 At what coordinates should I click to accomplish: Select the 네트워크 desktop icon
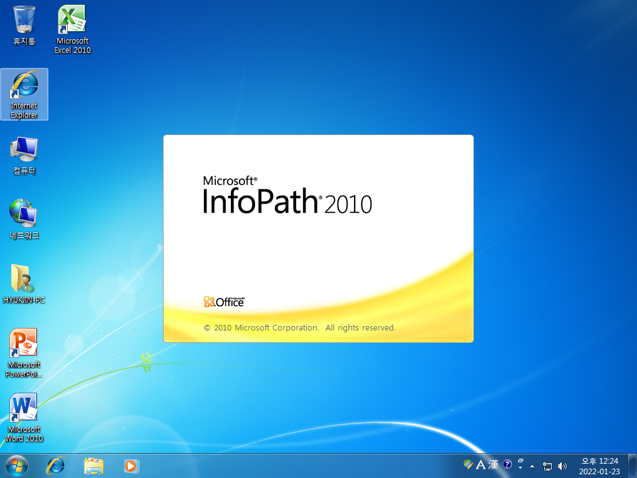[24, 220]
